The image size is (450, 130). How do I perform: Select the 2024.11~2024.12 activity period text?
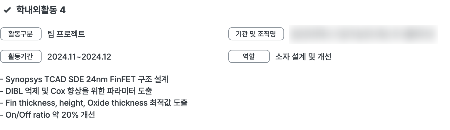pyautogui.click(x=79, y=57)
